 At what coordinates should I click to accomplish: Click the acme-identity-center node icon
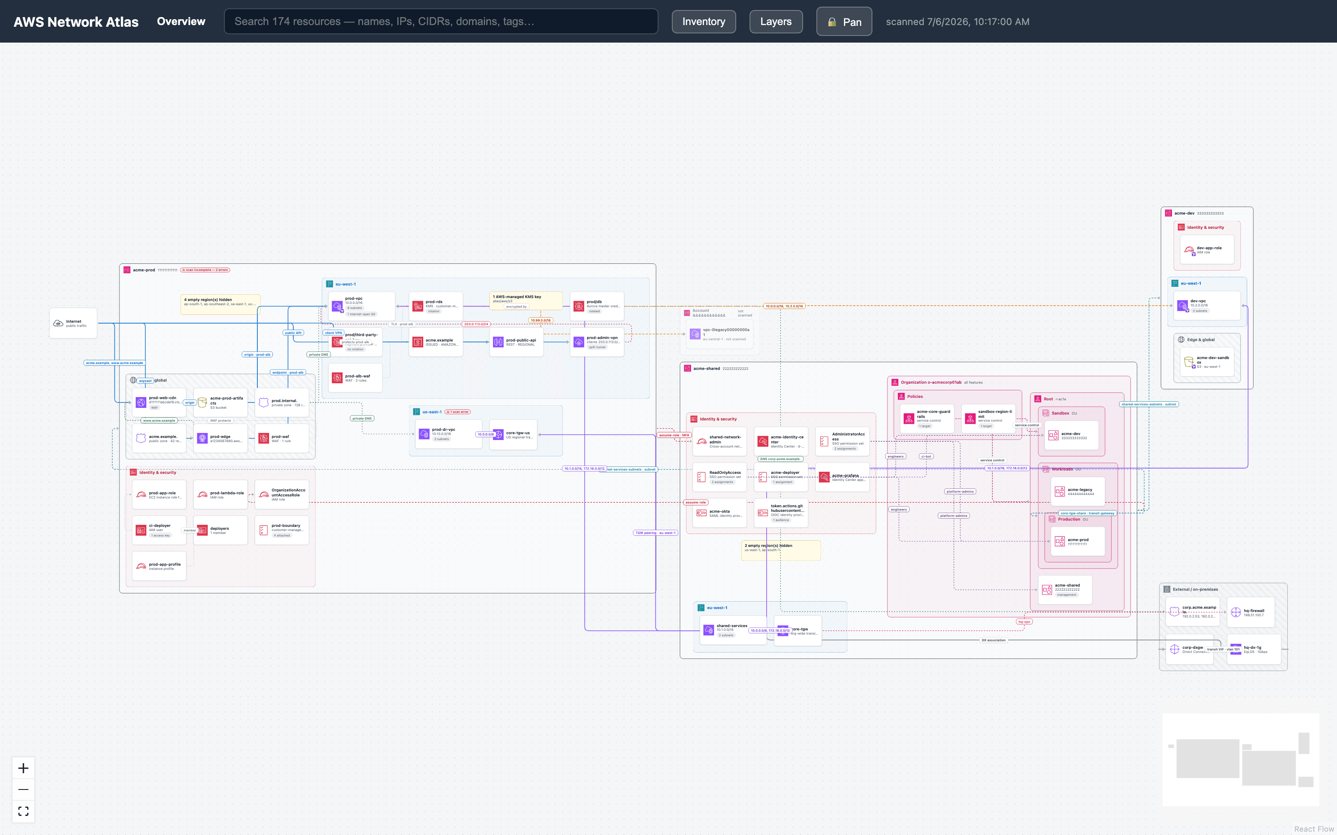pos(763,441)
